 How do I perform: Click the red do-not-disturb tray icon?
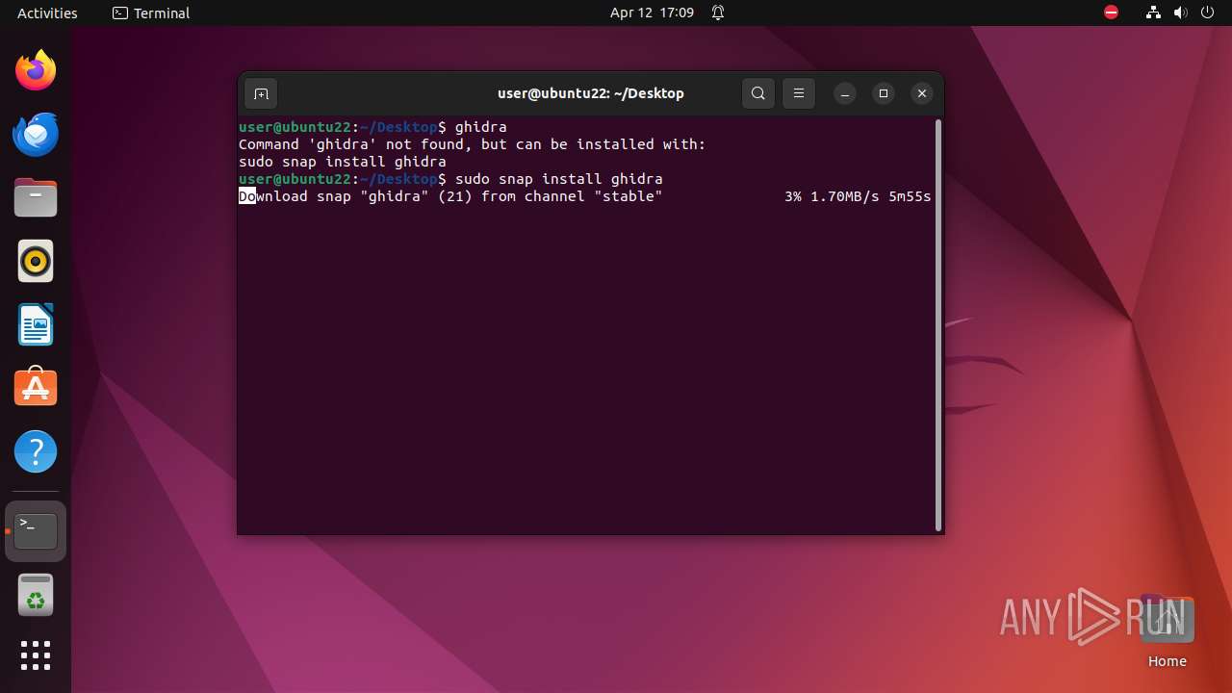(1112, 13)
